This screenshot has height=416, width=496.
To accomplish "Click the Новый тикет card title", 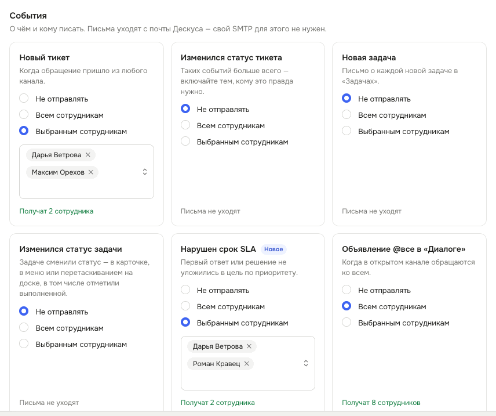I will click(x=44, y=57).
